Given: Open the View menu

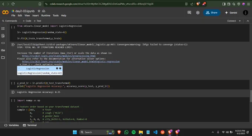Looking at the screenshot, I should coord(27,16).
